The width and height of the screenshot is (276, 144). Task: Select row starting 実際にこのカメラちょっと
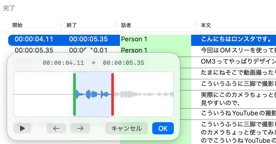point(238,99)
